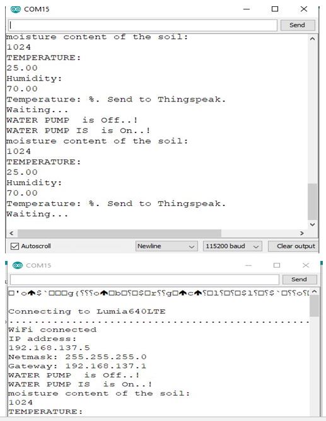Click the horizontal scrollbar thumb in upper window
Image resolution: width=326 pixels, height=421 pixels.
click(x=119, y=233)
